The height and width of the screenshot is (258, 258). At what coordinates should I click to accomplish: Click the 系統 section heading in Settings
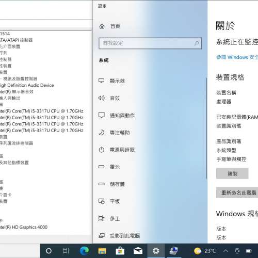click(104, 60)
